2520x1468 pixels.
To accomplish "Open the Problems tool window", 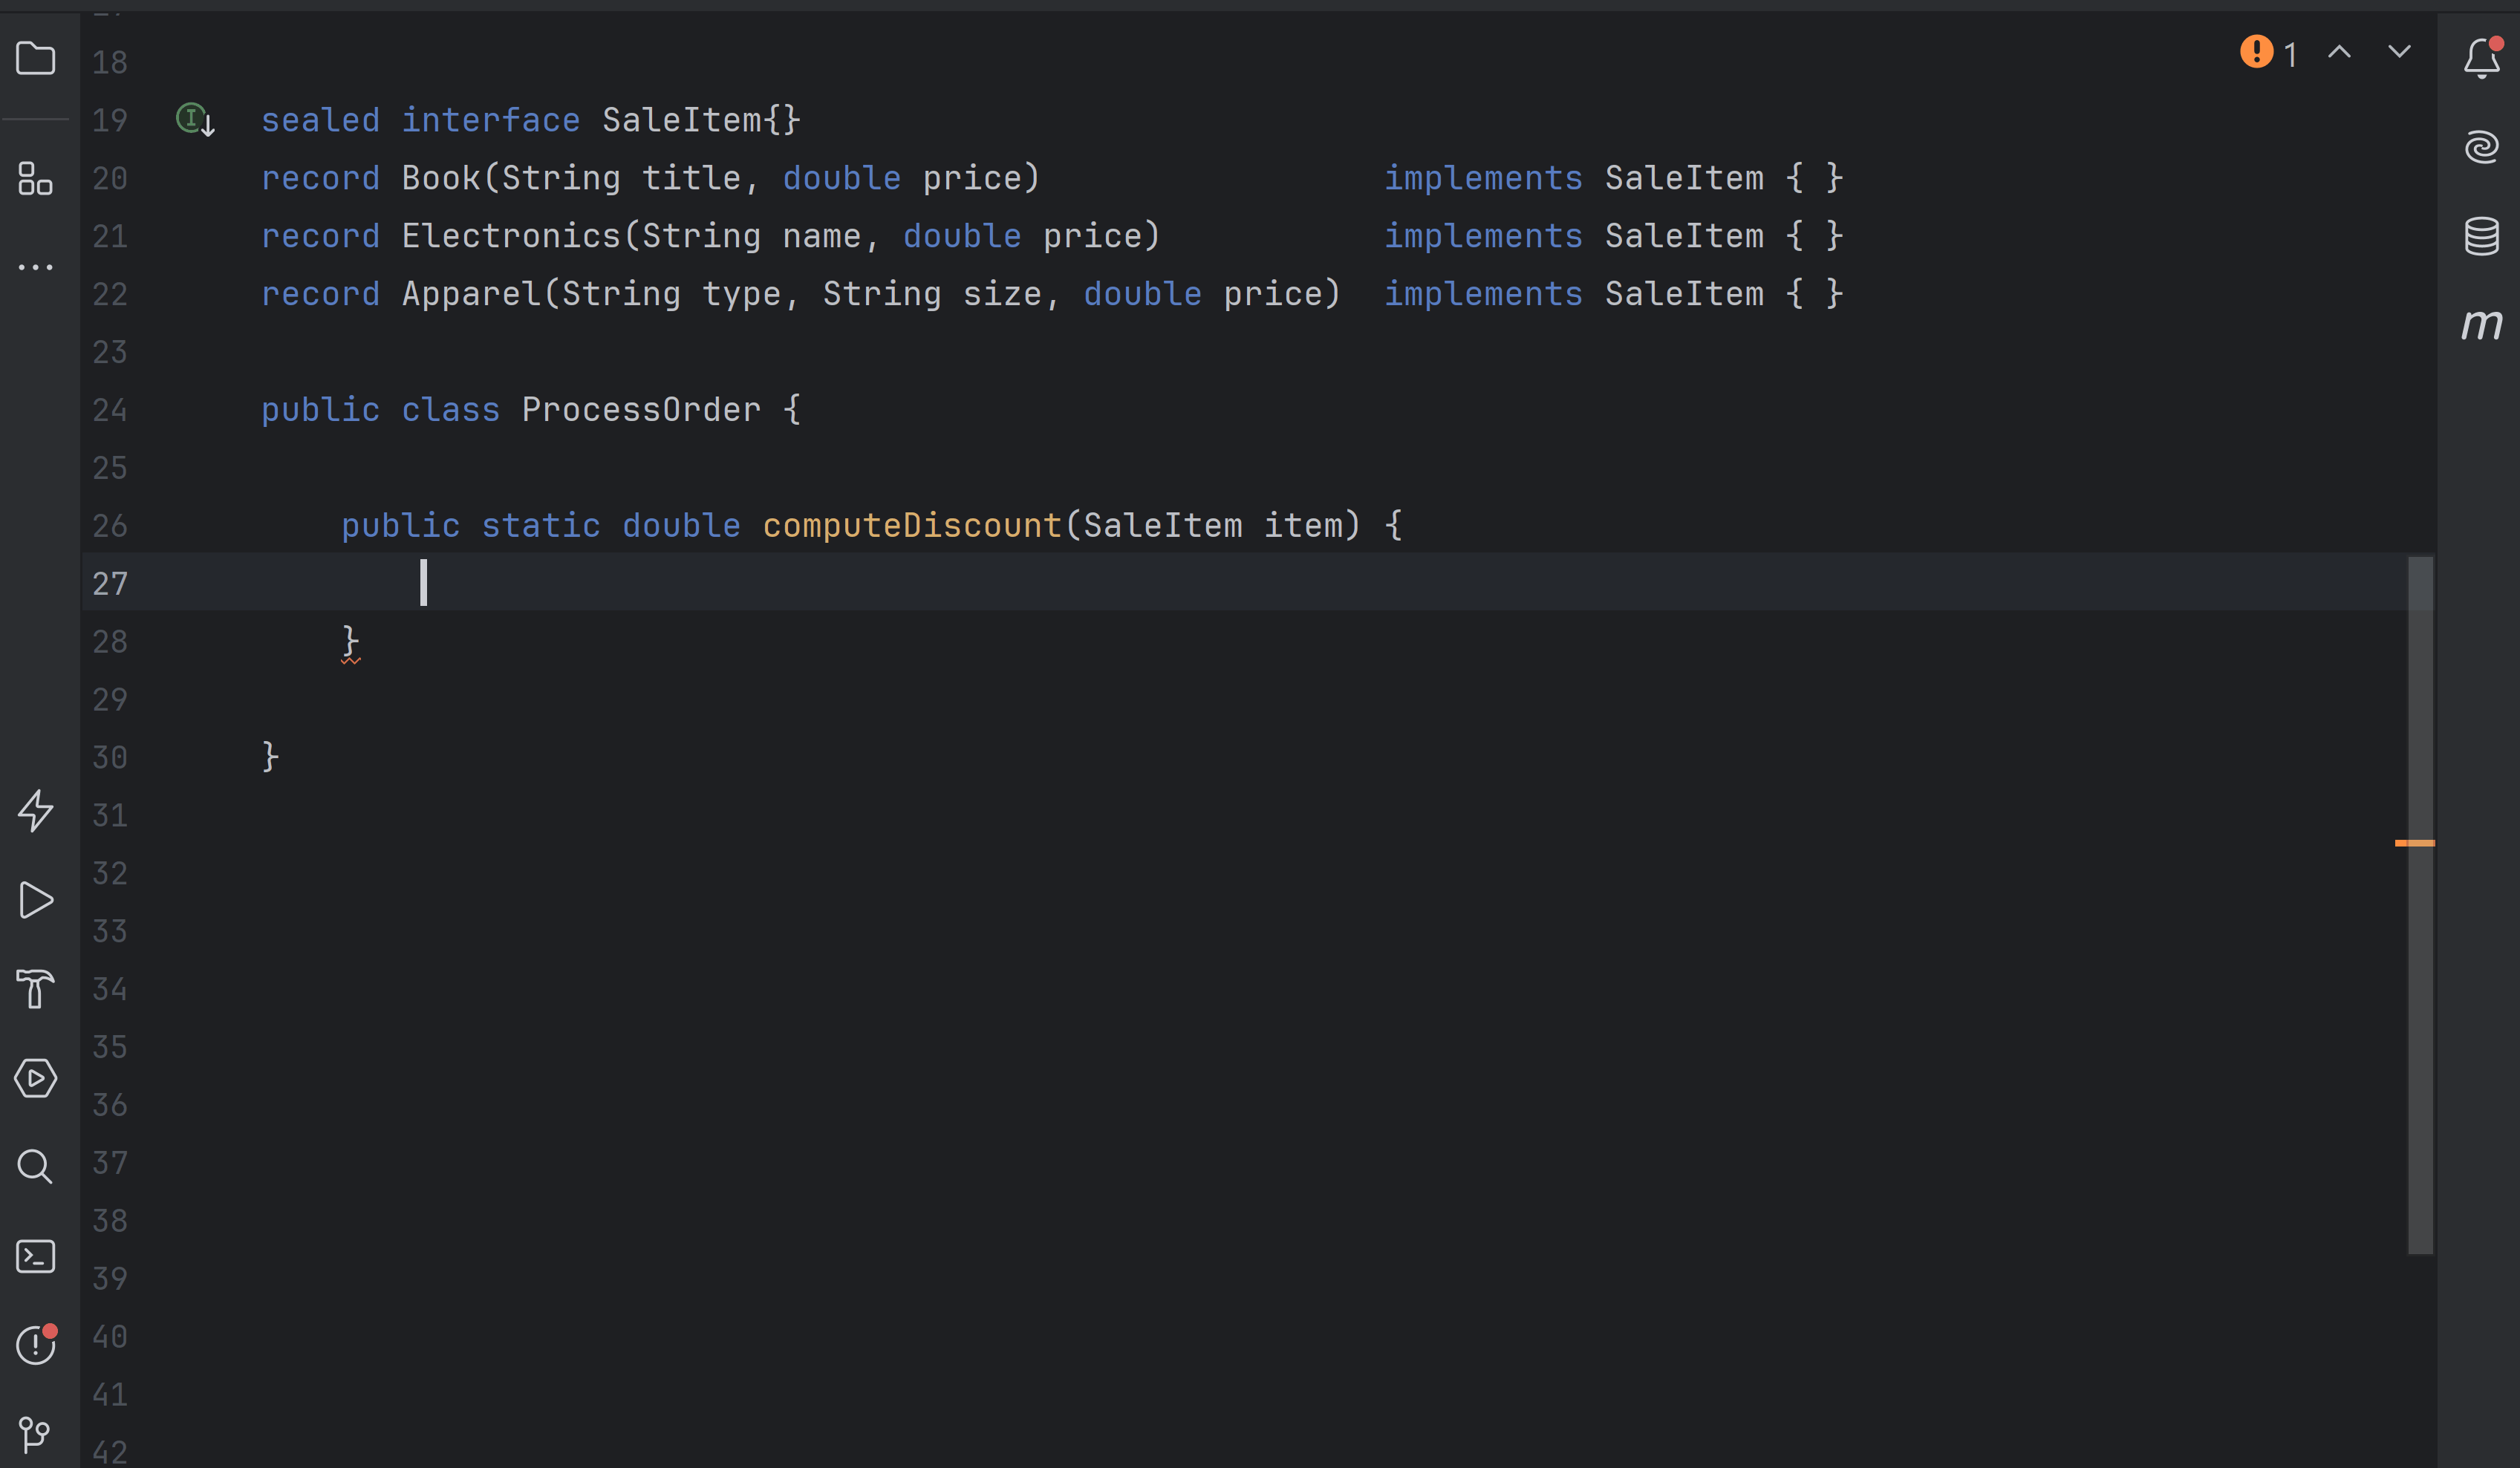I will 36,1345.
